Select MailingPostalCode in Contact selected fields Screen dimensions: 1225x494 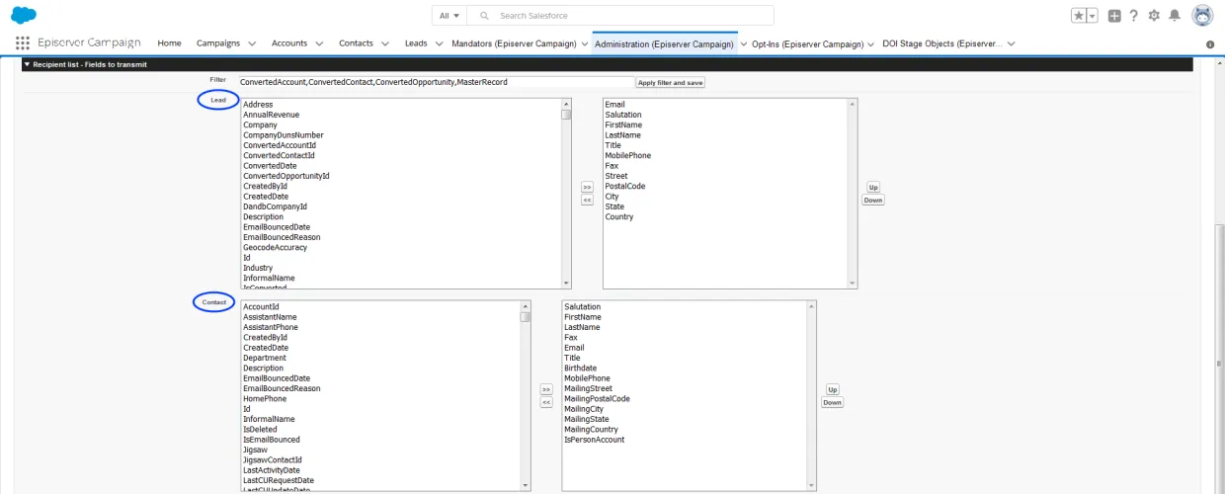tap(597, 399)
